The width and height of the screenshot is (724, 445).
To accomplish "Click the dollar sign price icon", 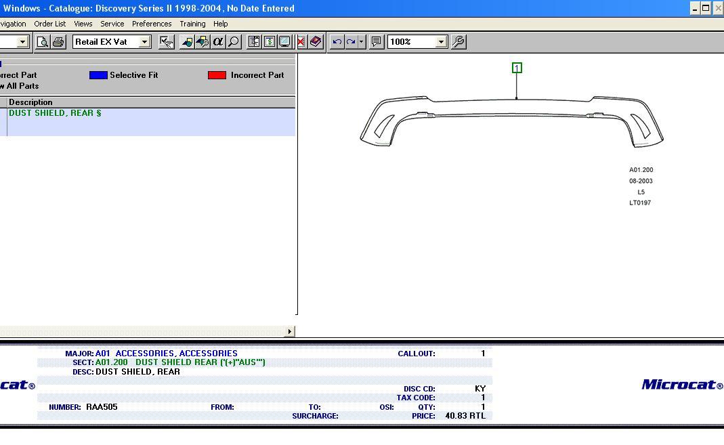I will 270,42.
